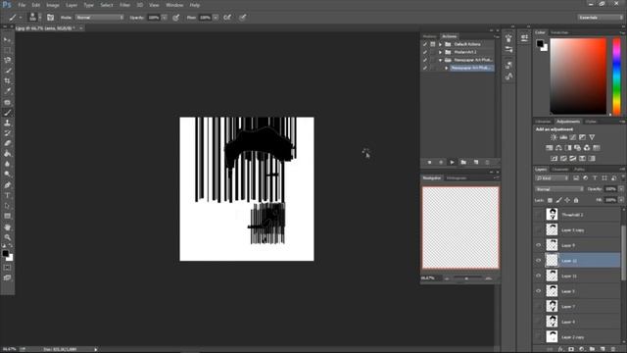
Task: Add a Threshold adjustment
Action: pos(572,158)
